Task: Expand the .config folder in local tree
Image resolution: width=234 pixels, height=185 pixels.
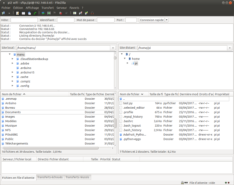Action: click(12, 86)
